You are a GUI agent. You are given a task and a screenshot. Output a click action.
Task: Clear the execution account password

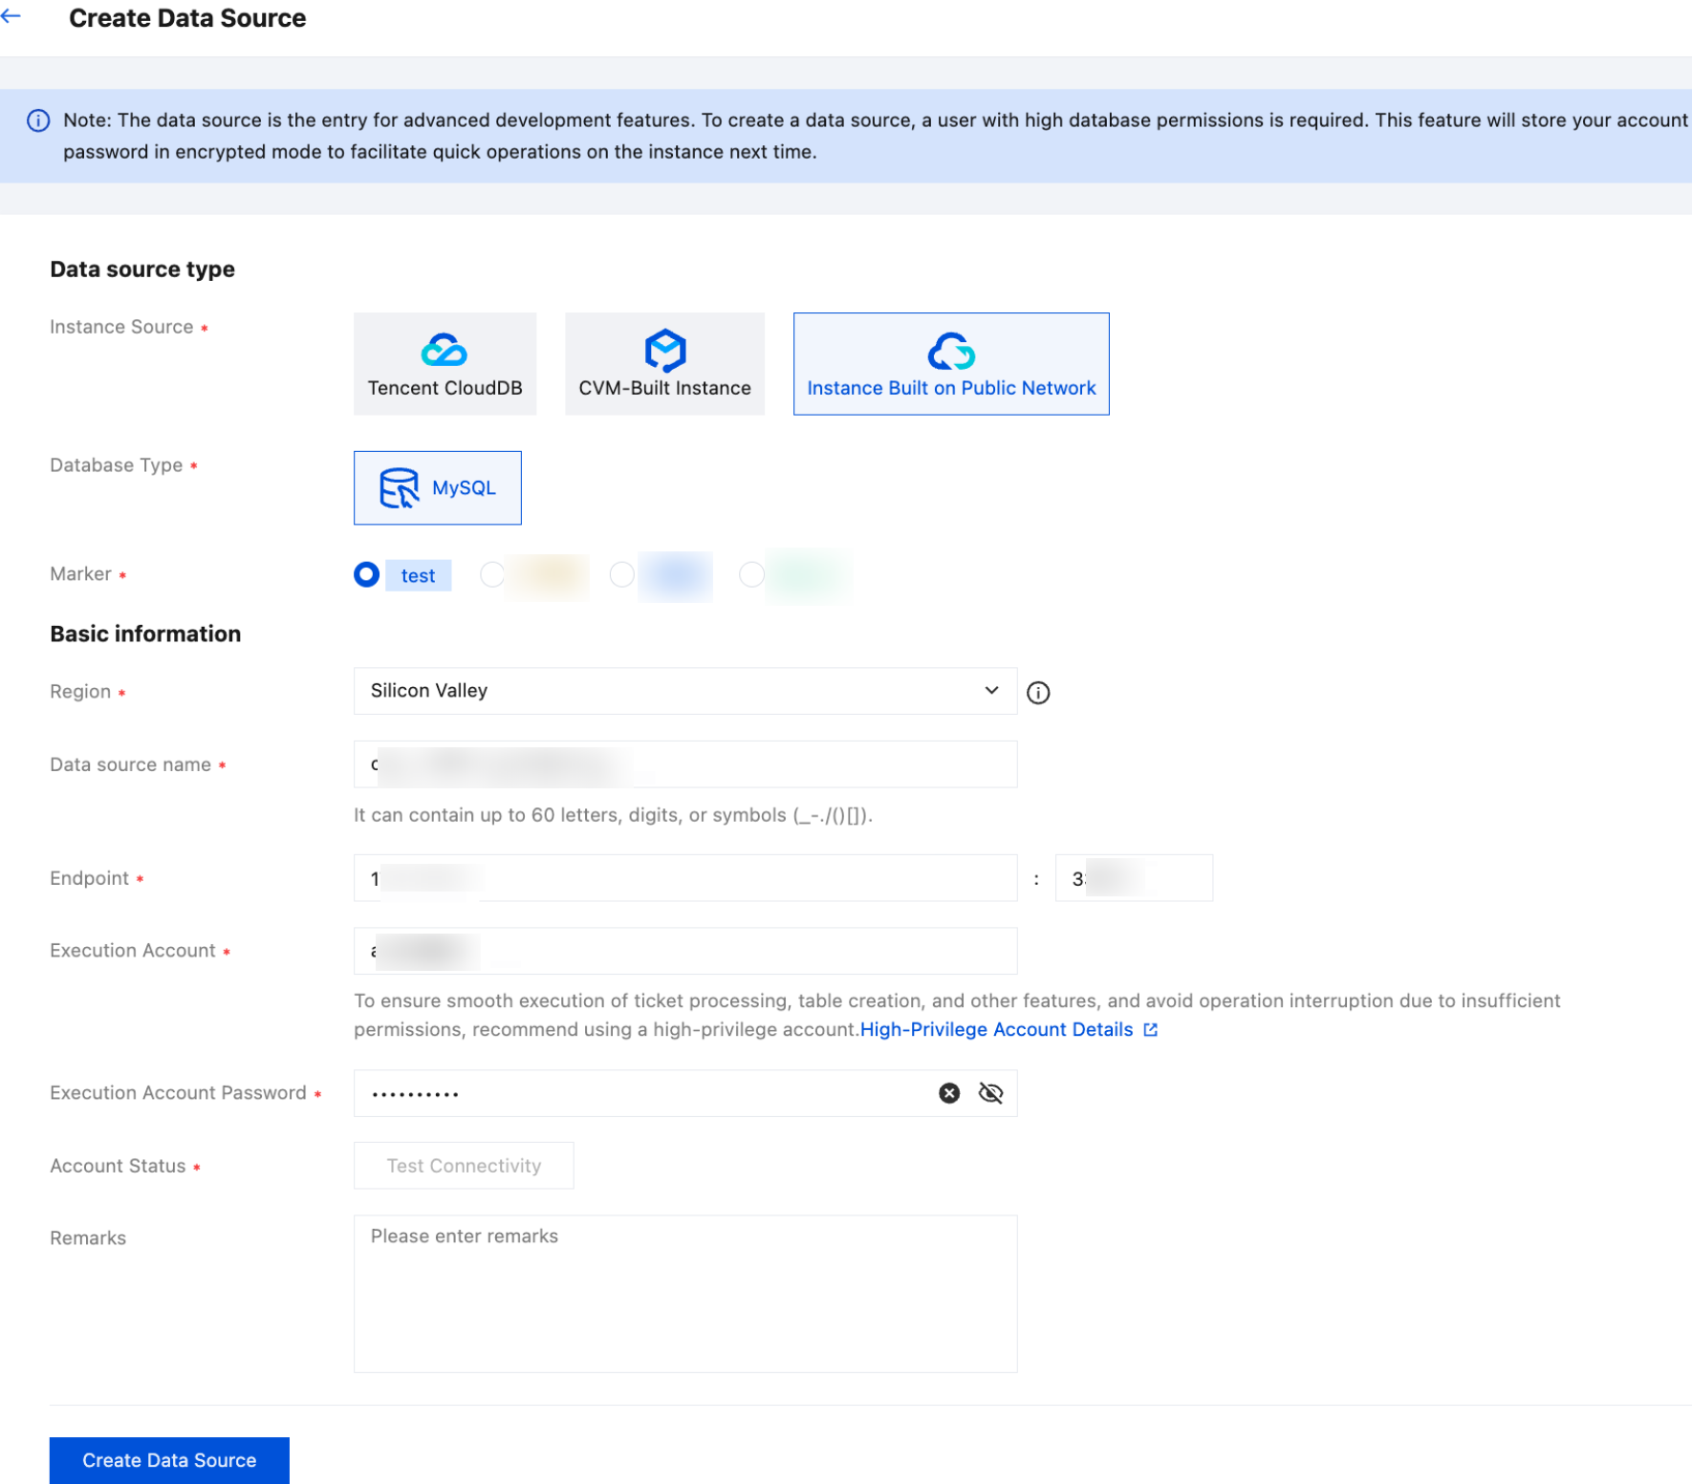pos(949,1093)
